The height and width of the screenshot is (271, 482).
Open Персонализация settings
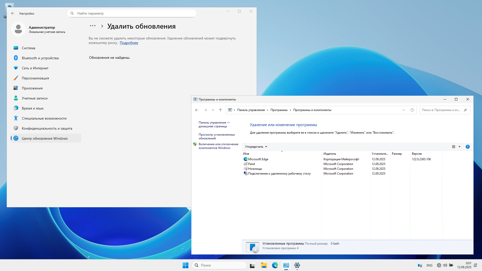[46, 78]
